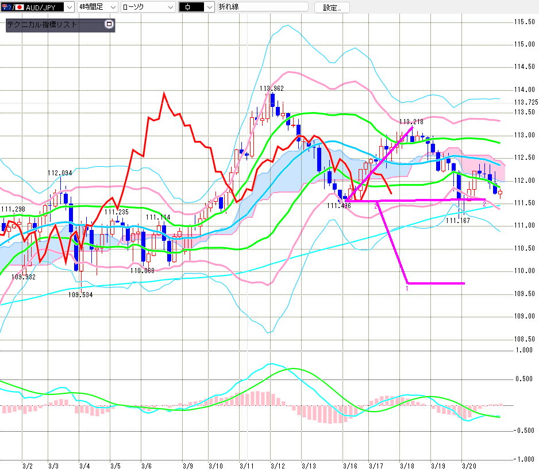This screenshot has width=539, height=472.
Task: Click the 112.094 peak price label
Action: tap(60, 172)
